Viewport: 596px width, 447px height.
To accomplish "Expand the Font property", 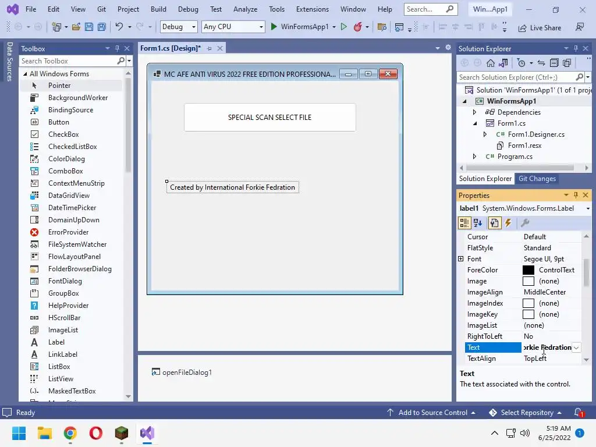I will click(x=461, y=259).
